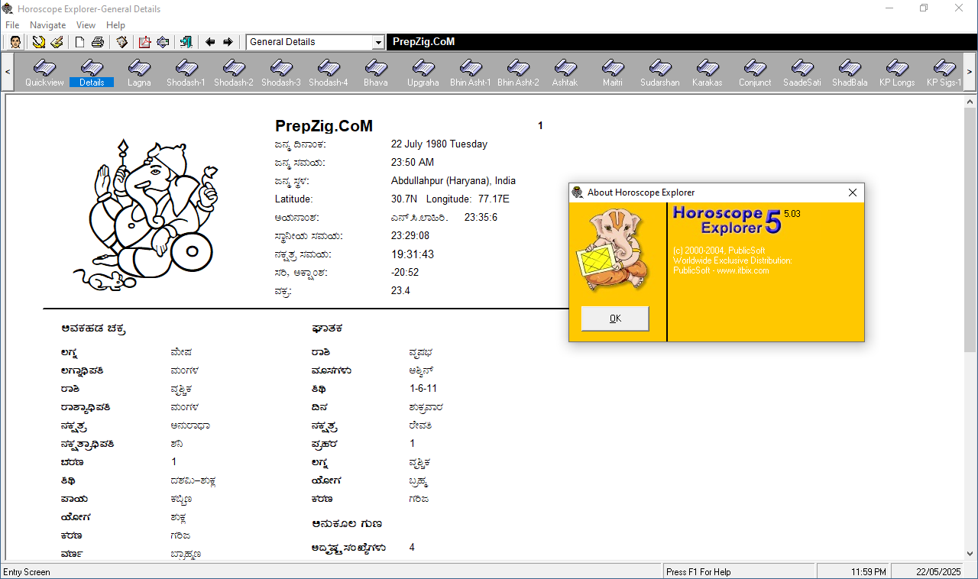978x579 pixels.
Task: Open the Bhava page
Action: (376, 73)
